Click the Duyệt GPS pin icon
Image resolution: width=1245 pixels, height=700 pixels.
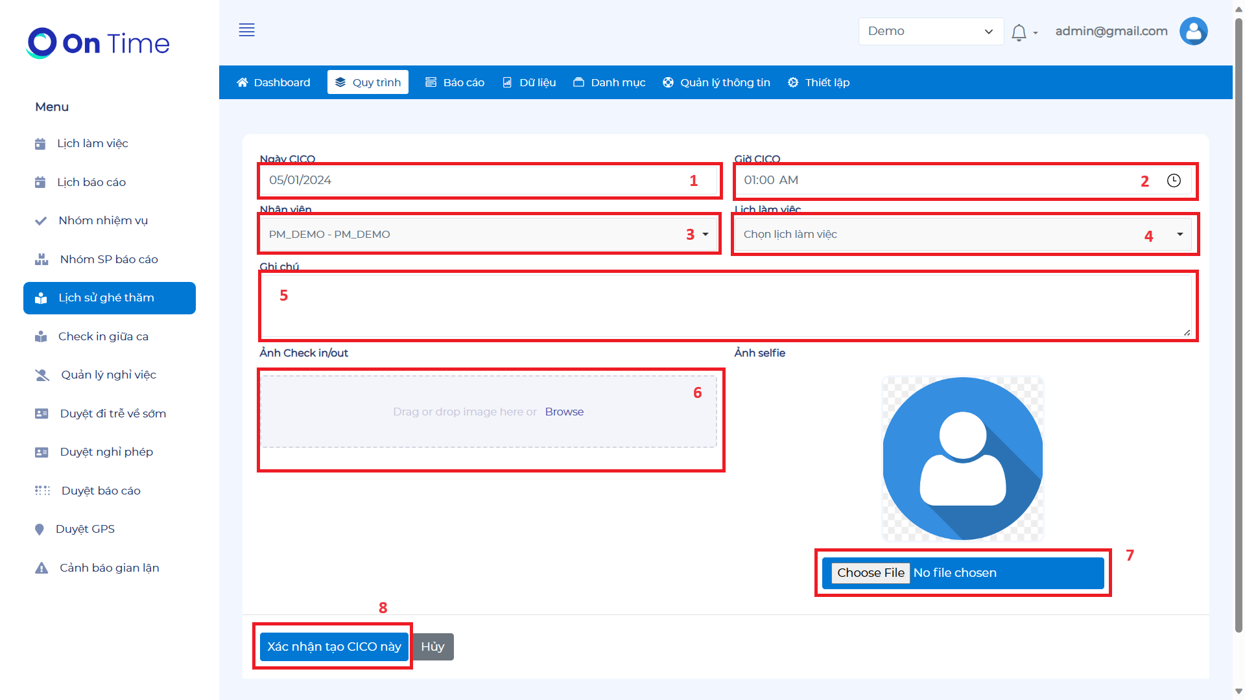click(40, 530)
